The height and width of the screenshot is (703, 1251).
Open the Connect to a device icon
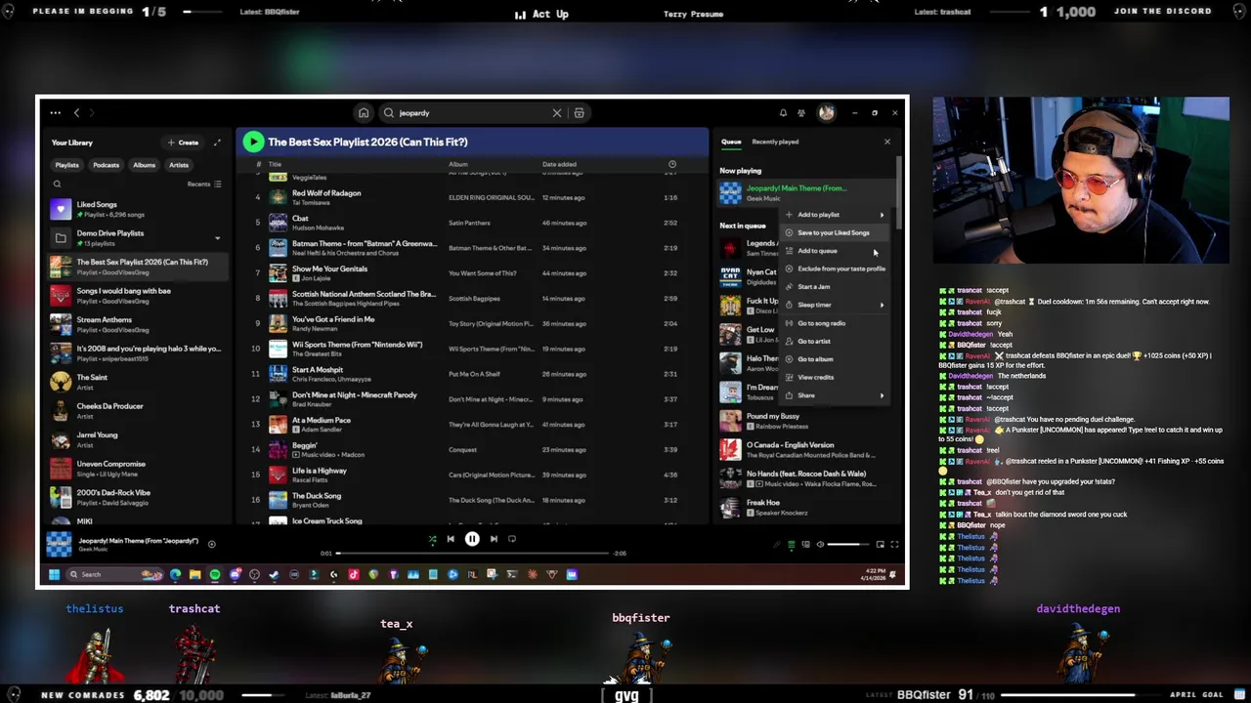[x=805, y=545]
